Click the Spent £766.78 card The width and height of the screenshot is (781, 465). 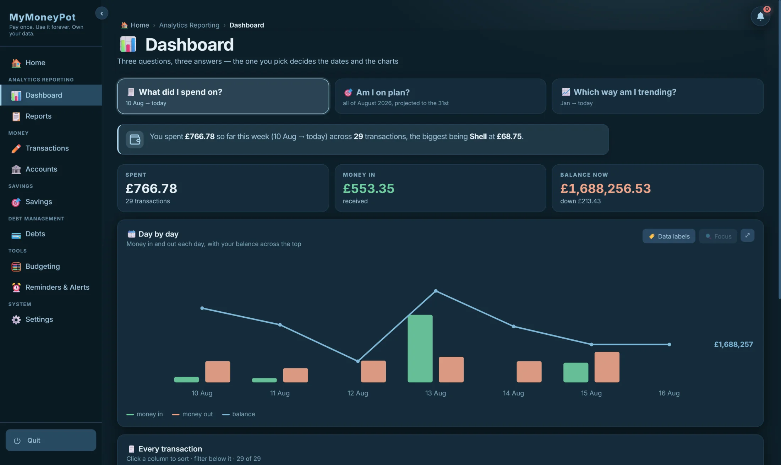click(x=223, y=188)
